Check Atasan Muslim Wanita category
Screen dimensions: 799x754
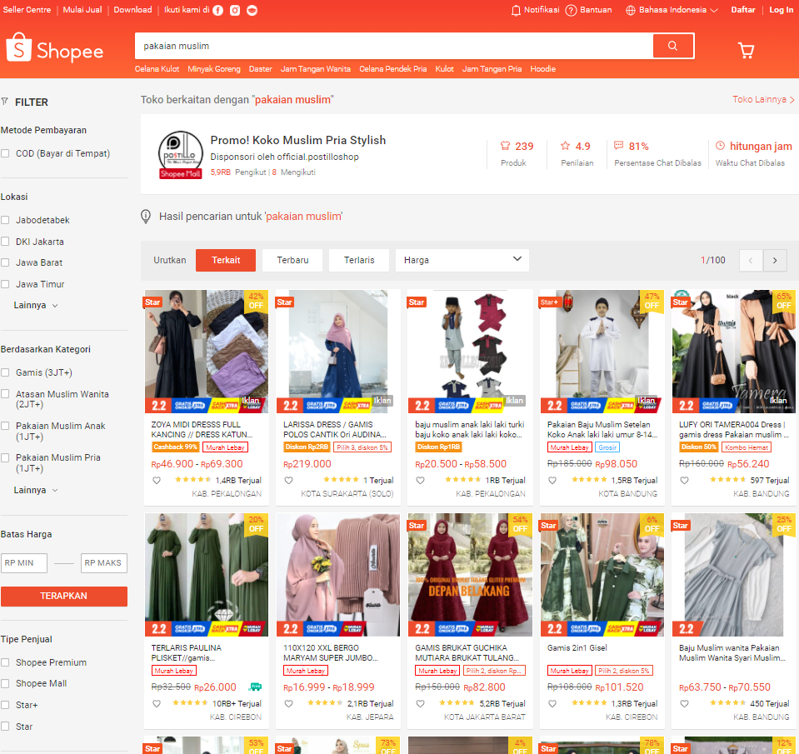[5, 394]
